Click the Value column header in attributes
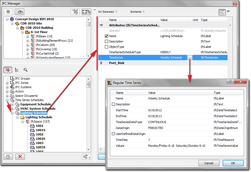 pyautogui.click(x=174, y=20)
